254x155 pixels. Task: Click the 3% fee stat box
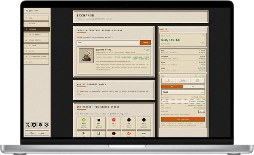[168, 80]
